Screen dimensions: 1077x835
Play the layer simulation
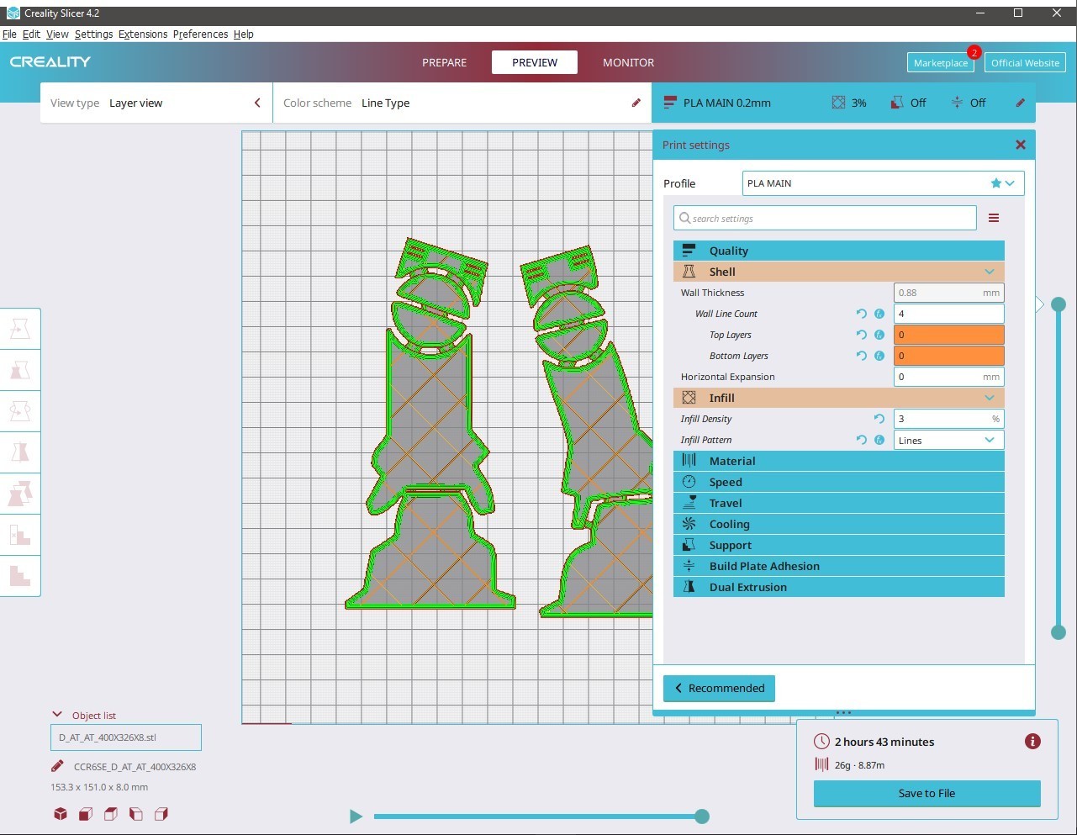pyautogui.click(x=356, y=817)
